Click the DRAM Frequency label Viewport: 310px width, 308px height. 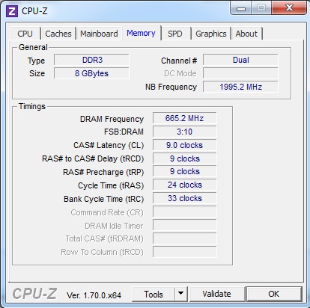click(x=112, y=119)
